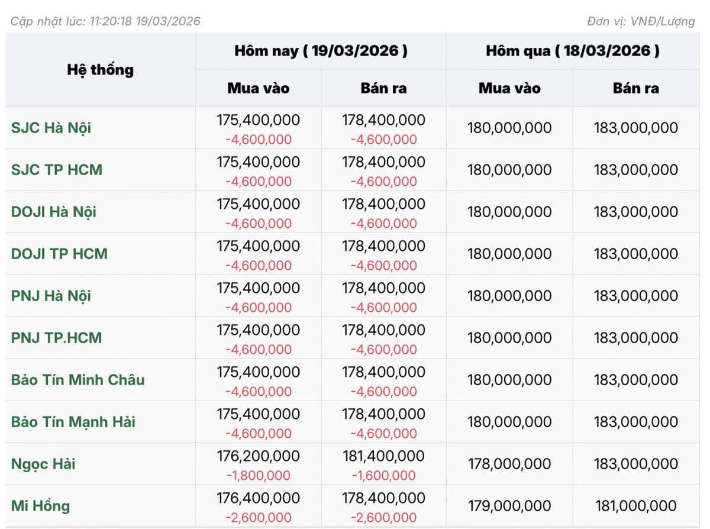Open the DOJI TP HCM system link

point(59,254)
